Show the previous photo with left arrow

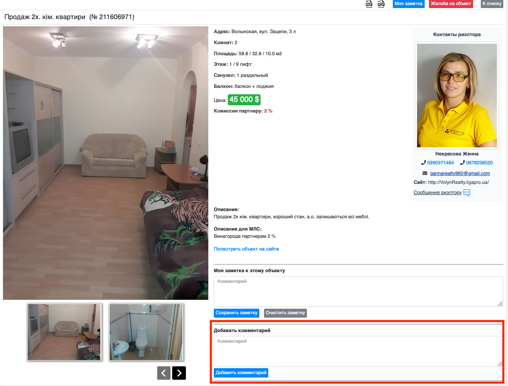click(x=164, y=373)
